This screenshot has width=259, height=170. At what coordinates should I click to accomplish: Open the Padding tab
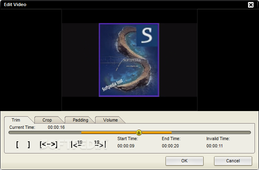point(81,120)
